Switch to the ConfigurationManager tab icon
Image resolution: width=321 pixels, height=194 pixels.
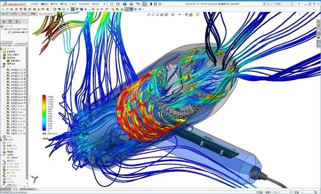coord(17,21)
